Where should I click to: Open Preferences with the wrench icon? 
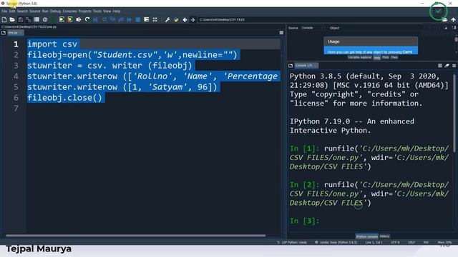(167, 19)
